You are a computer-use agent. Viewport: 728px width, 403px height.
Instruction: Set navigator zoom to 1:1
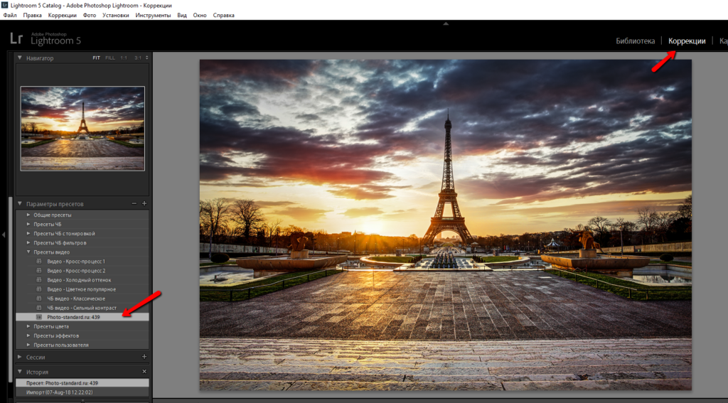[124, 58]
